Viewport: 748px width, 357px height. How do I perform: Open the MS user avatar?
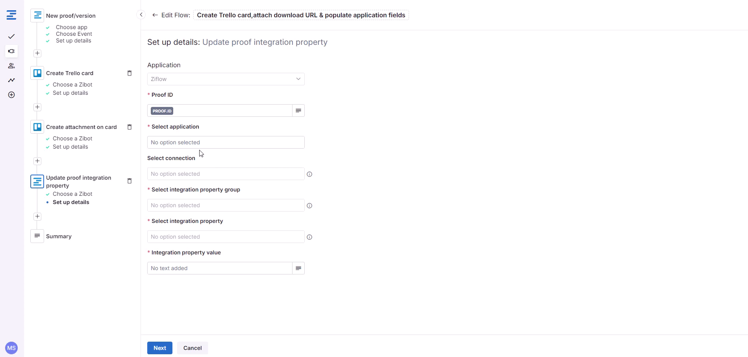[11, 348]
